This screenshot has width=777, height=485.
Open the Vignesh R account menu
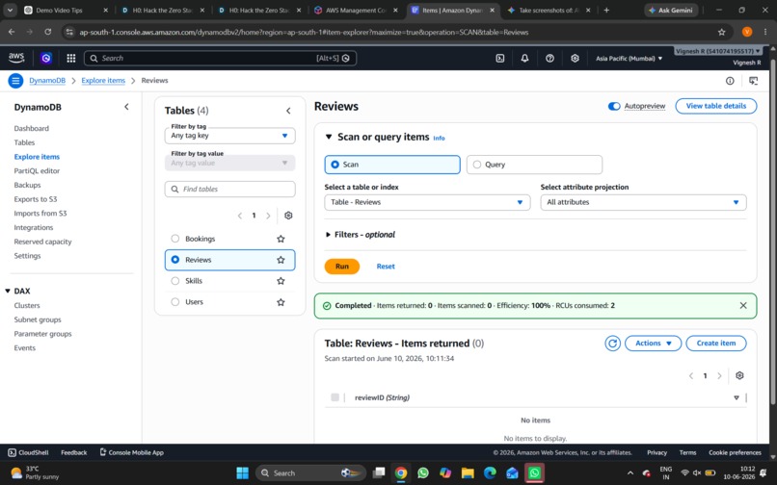click(x=718, y=51)
